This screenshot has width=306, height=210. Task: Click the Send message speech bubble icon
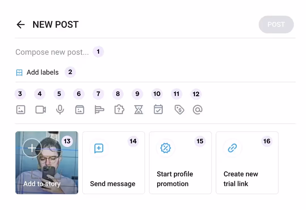(99, 148)
